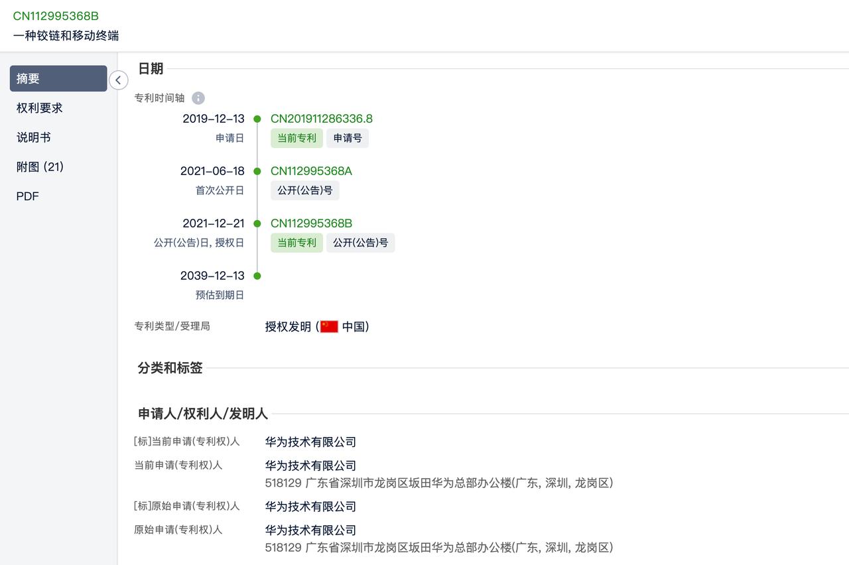Click the patent timeline info icon

click(x=198, y=98)
